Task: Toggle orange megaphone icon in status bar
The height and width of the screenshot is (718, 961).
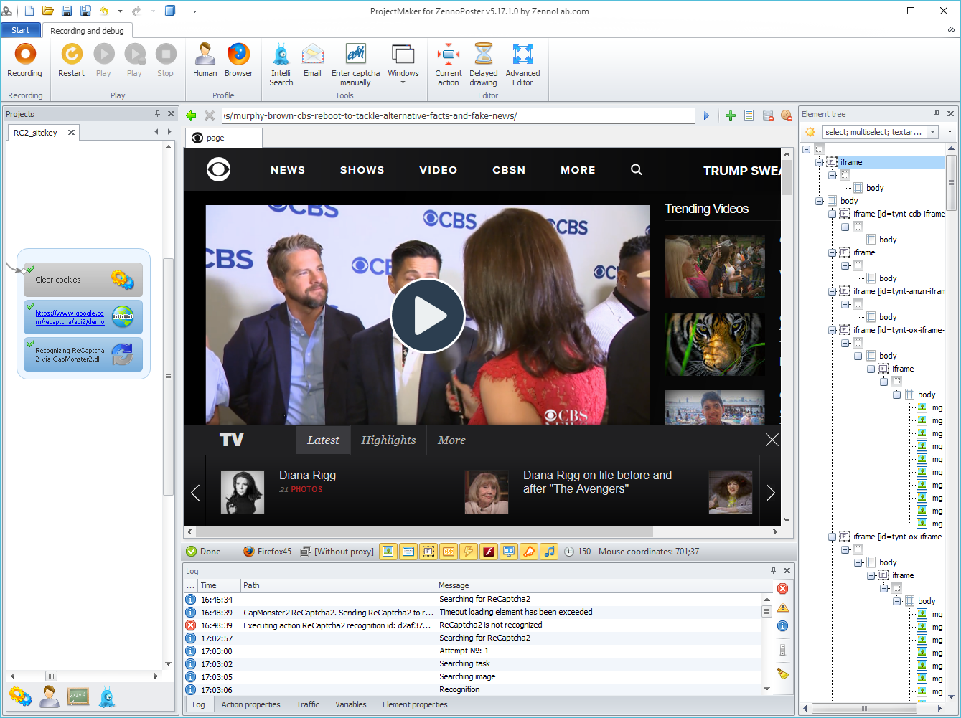Action: (x=528, y=552)
